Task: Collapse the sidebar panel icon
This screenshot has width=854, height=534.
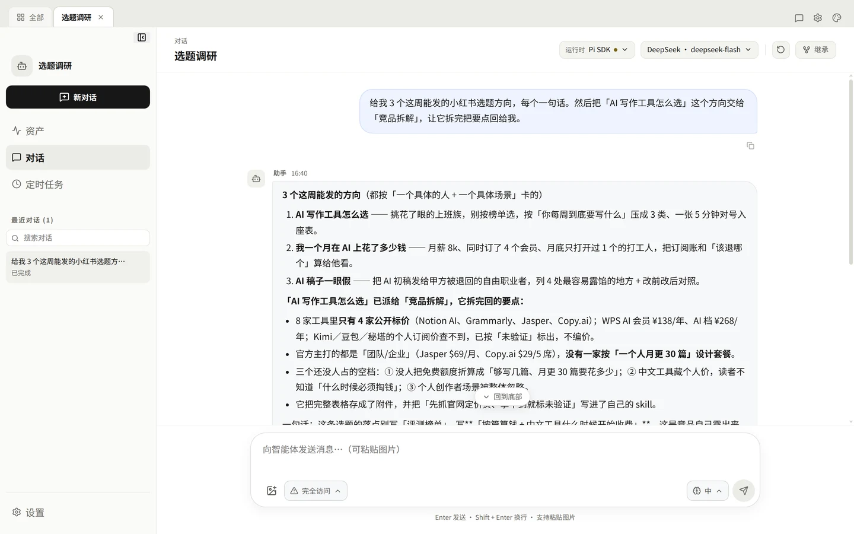Action: tap(142, 37)
